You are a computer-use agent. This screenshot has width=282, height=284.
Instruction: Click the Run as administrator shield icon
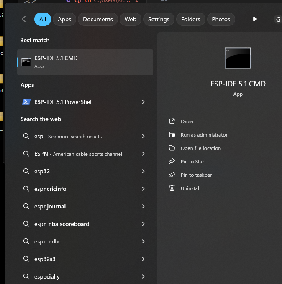coord(172,134)
